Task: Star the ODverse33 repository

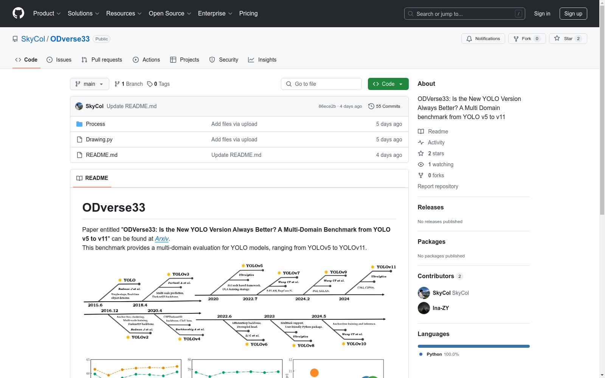Action: pos(568,39)
